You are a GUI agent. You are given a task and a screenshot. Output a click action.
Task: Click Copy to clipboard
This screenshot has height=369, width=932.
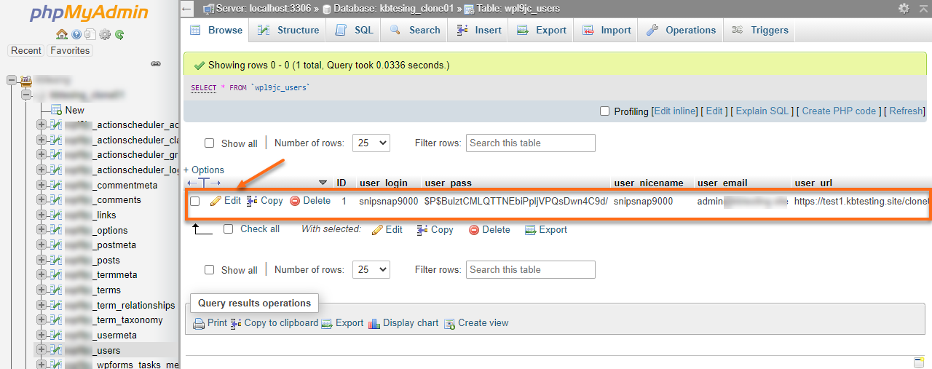click(x=275, y=323)
